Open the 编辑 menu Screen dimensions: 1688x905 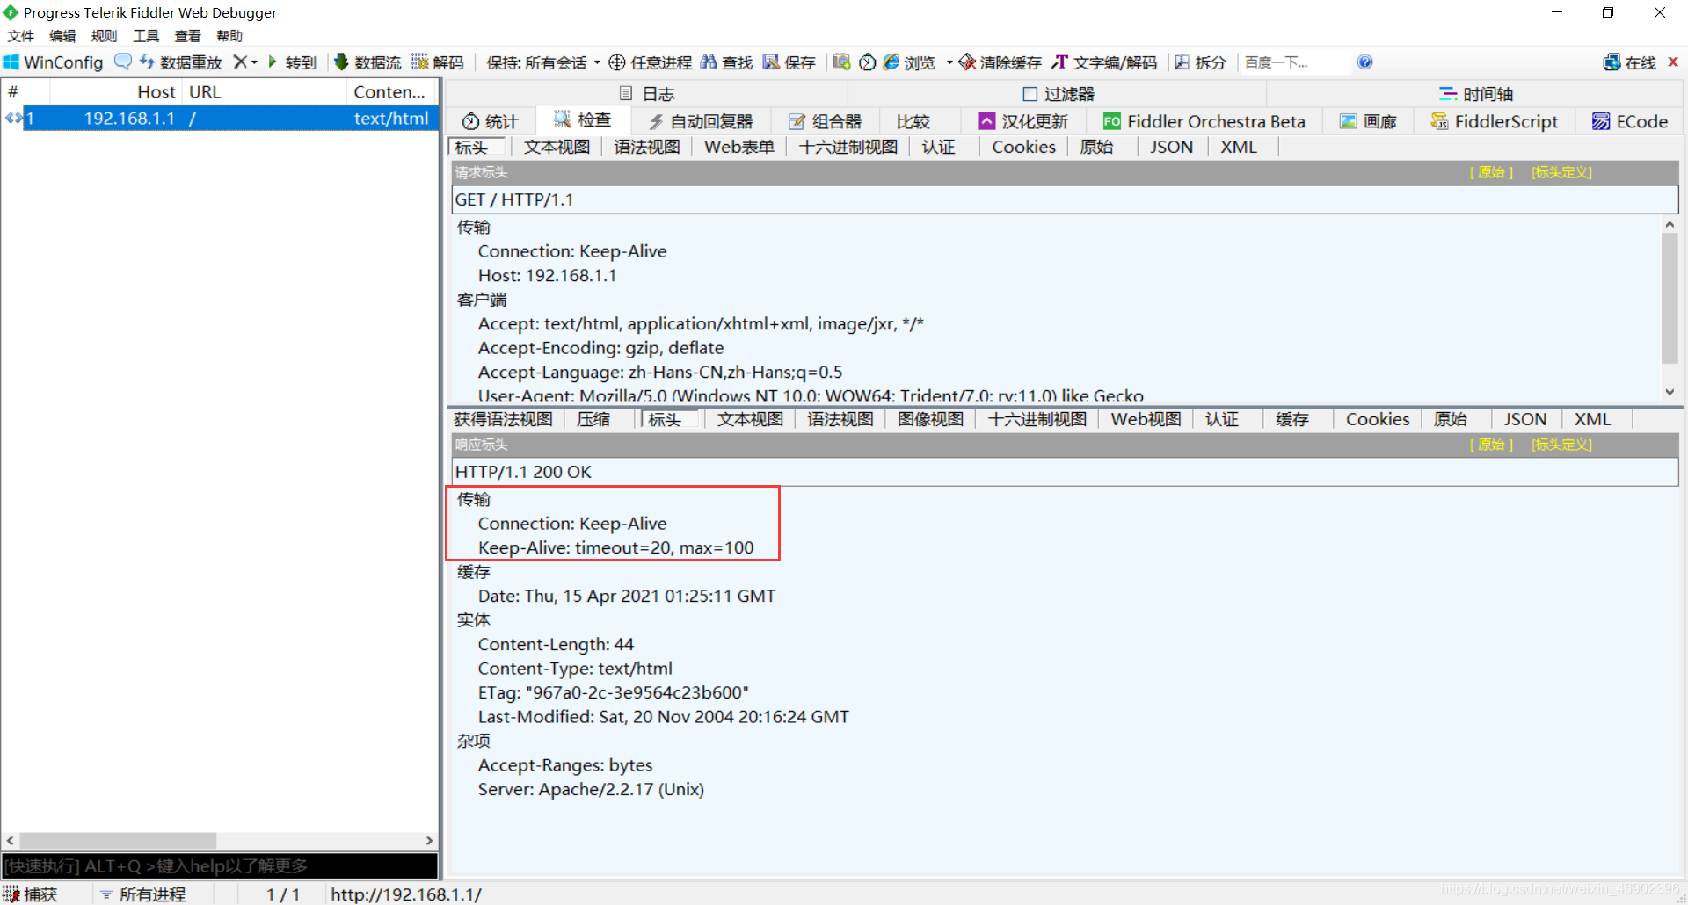coord(62,36)
